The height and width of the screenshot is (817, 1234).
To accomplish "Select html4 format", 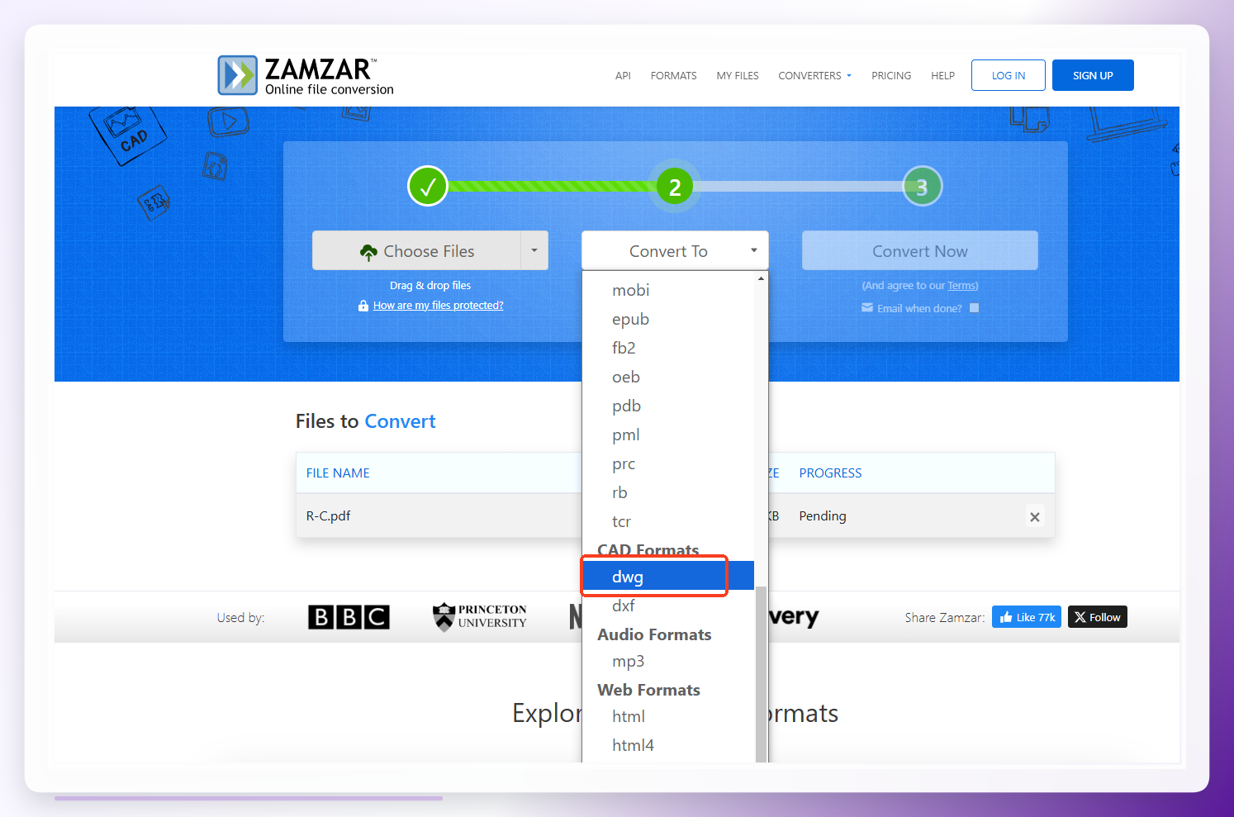I will (x=668, y=745).
